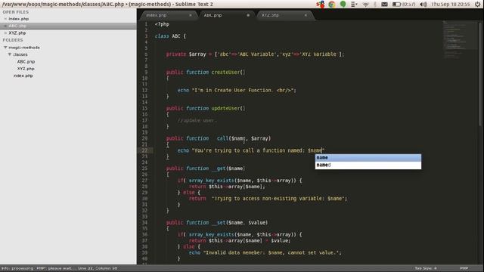This screenshot has height=272, width=484.
Task: Select the classes folder label
Action: tap(20, 54)
